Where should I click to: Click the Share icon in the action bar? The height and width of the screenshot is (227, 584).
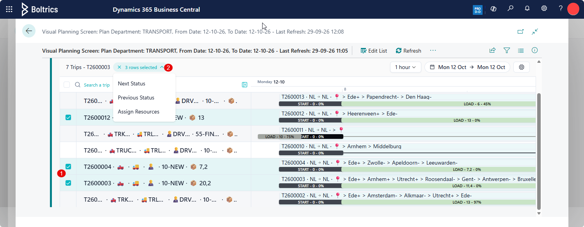point(492,50)
